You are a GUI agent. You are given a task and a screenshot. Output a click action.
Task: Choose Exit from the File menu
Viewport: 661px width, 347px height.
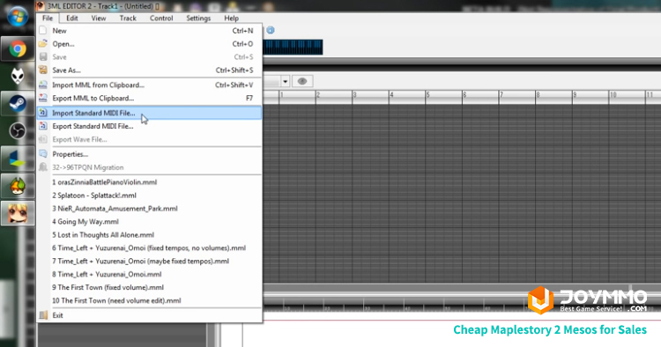150,315
